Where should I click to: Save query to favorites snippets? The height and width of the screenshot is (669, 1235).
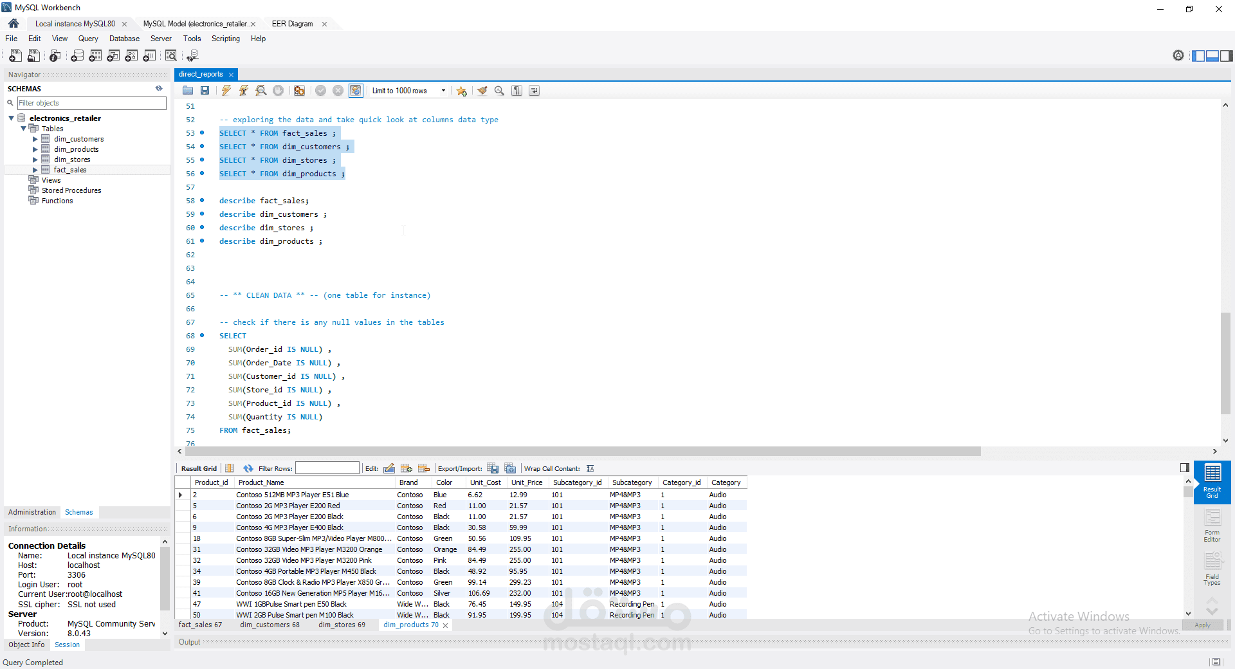tap(462, 91)
